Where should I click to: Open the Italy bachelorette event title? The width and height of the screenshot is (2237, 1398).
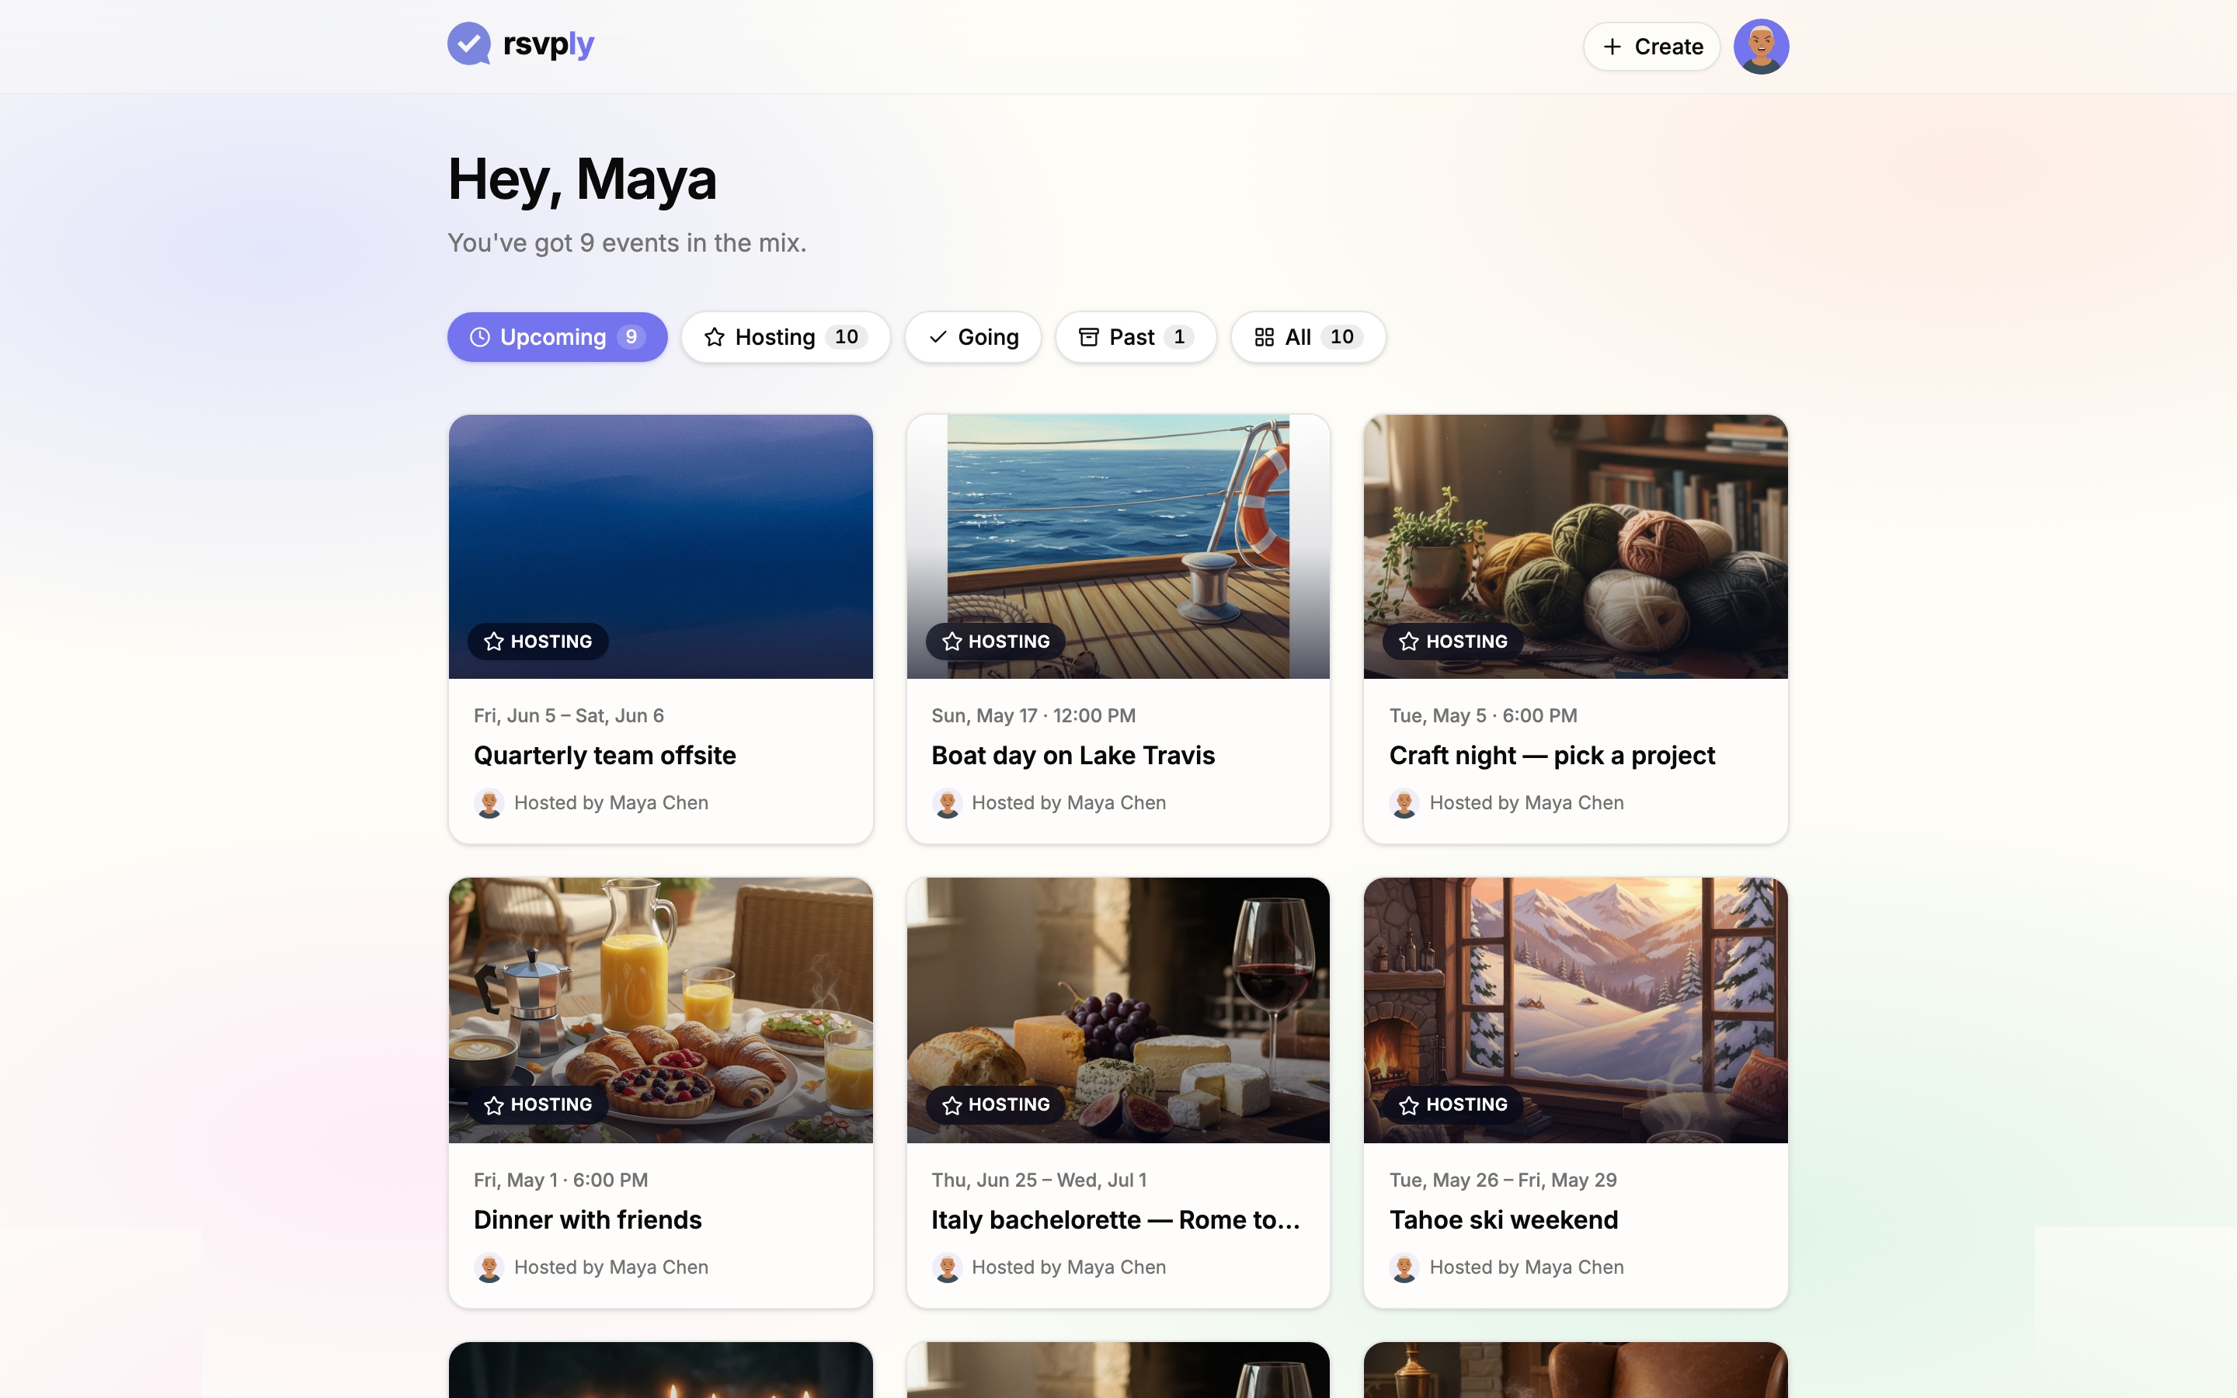[x=1115, y=1219]
